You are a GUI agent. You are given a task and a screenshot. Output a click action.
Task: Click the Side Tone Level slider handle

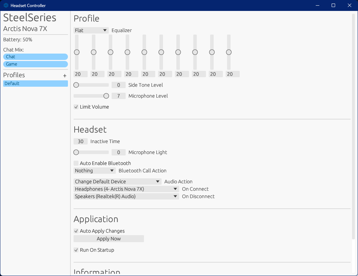(x=76, y=85)
